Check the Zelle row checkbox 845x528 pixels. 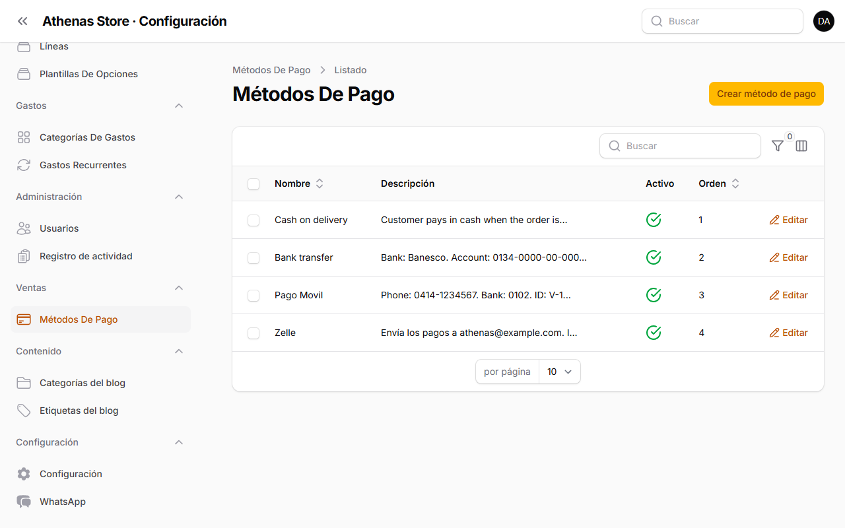pos(253,333)
